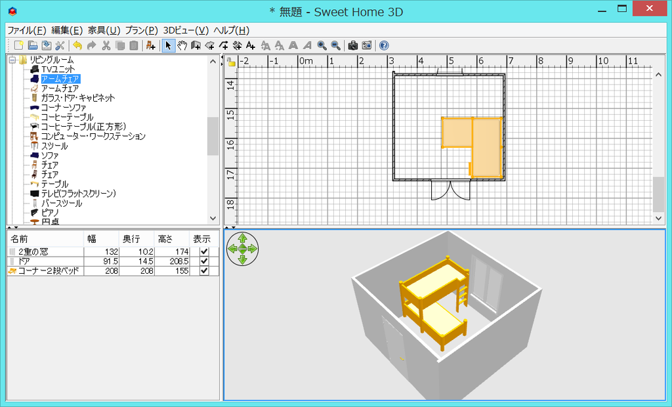Select the bunk bed in the plan
This screenshot has width=672, height=407.
[x=472, y=147]
